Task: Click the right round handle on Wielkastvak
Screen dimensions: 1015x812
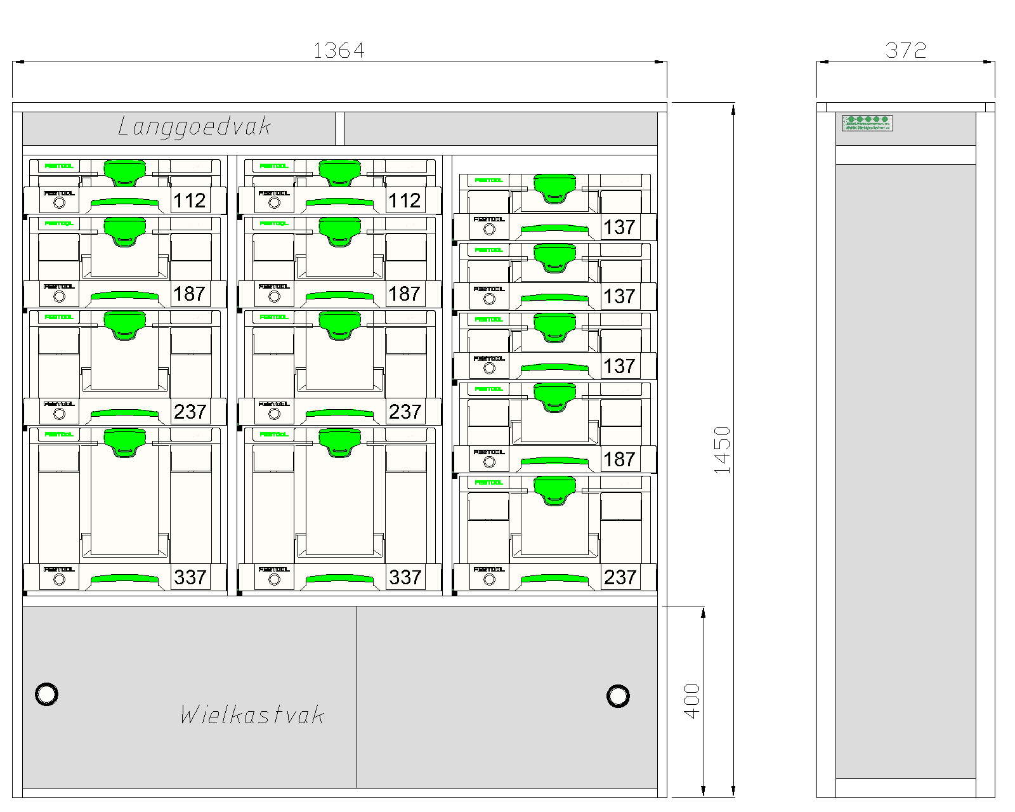Action: coord(618,696)
